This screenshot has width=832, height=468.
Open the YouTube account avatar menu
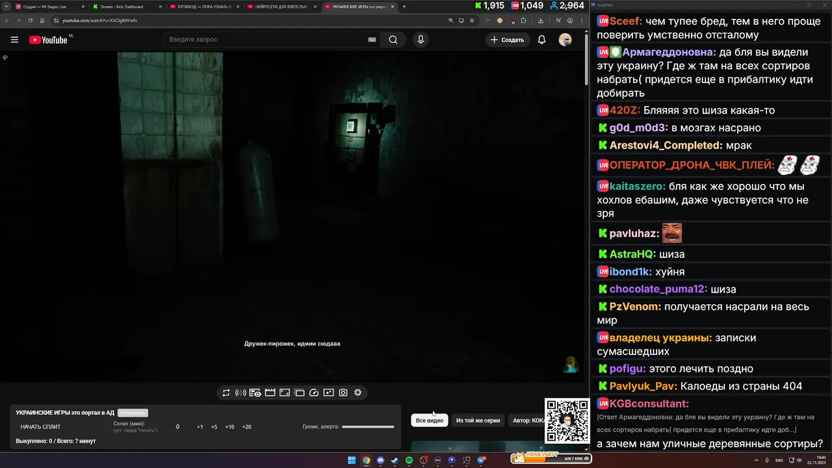(x=565, y=40)
